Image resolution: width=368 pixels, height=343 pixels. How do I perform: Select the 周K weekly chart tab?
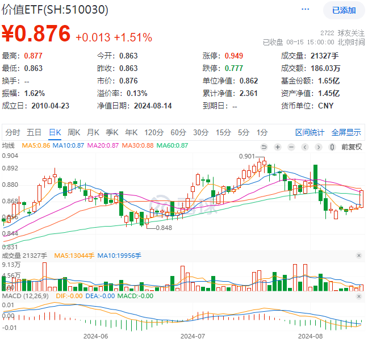point(74,132)
